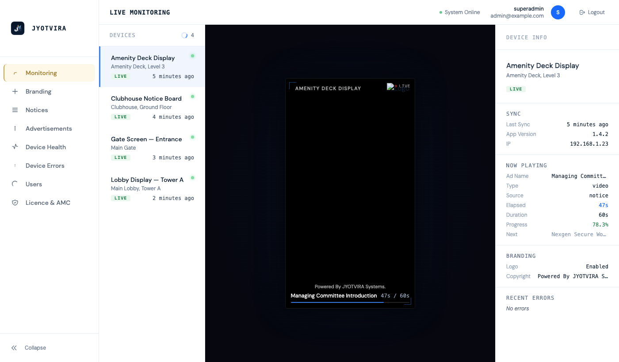Click the Monitoring sidebar icon

coord(15,73)
